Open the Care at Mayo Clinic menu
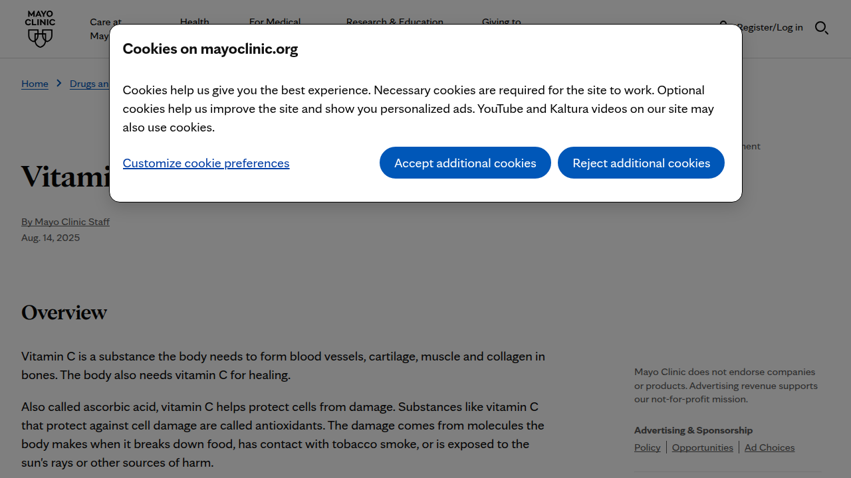Screen dimensions: 851x478 pos(100,29)
